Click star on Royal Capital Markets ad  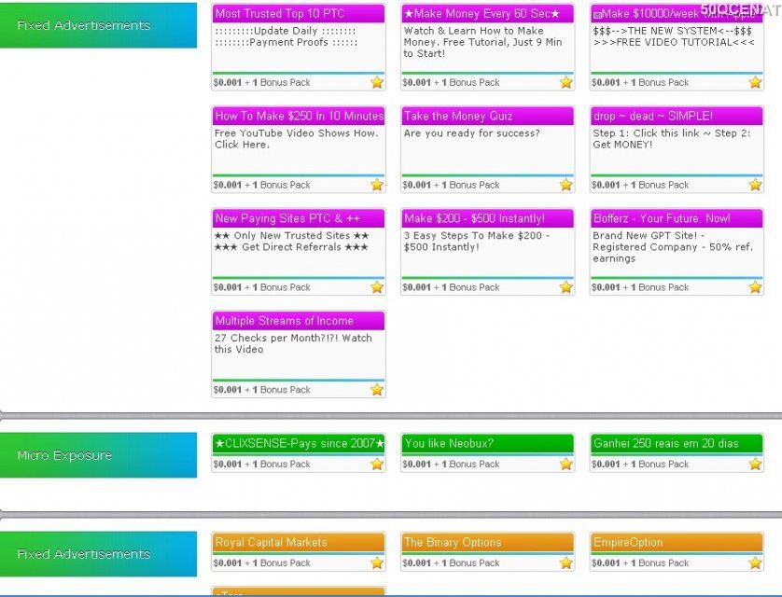tap(377, 563)
